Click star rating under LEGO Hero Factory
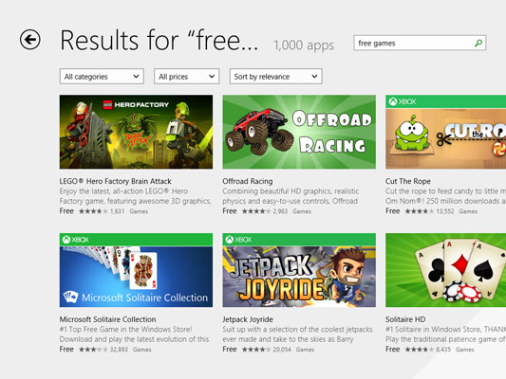The width and height of the screenshot is (506, 379). 93,211
